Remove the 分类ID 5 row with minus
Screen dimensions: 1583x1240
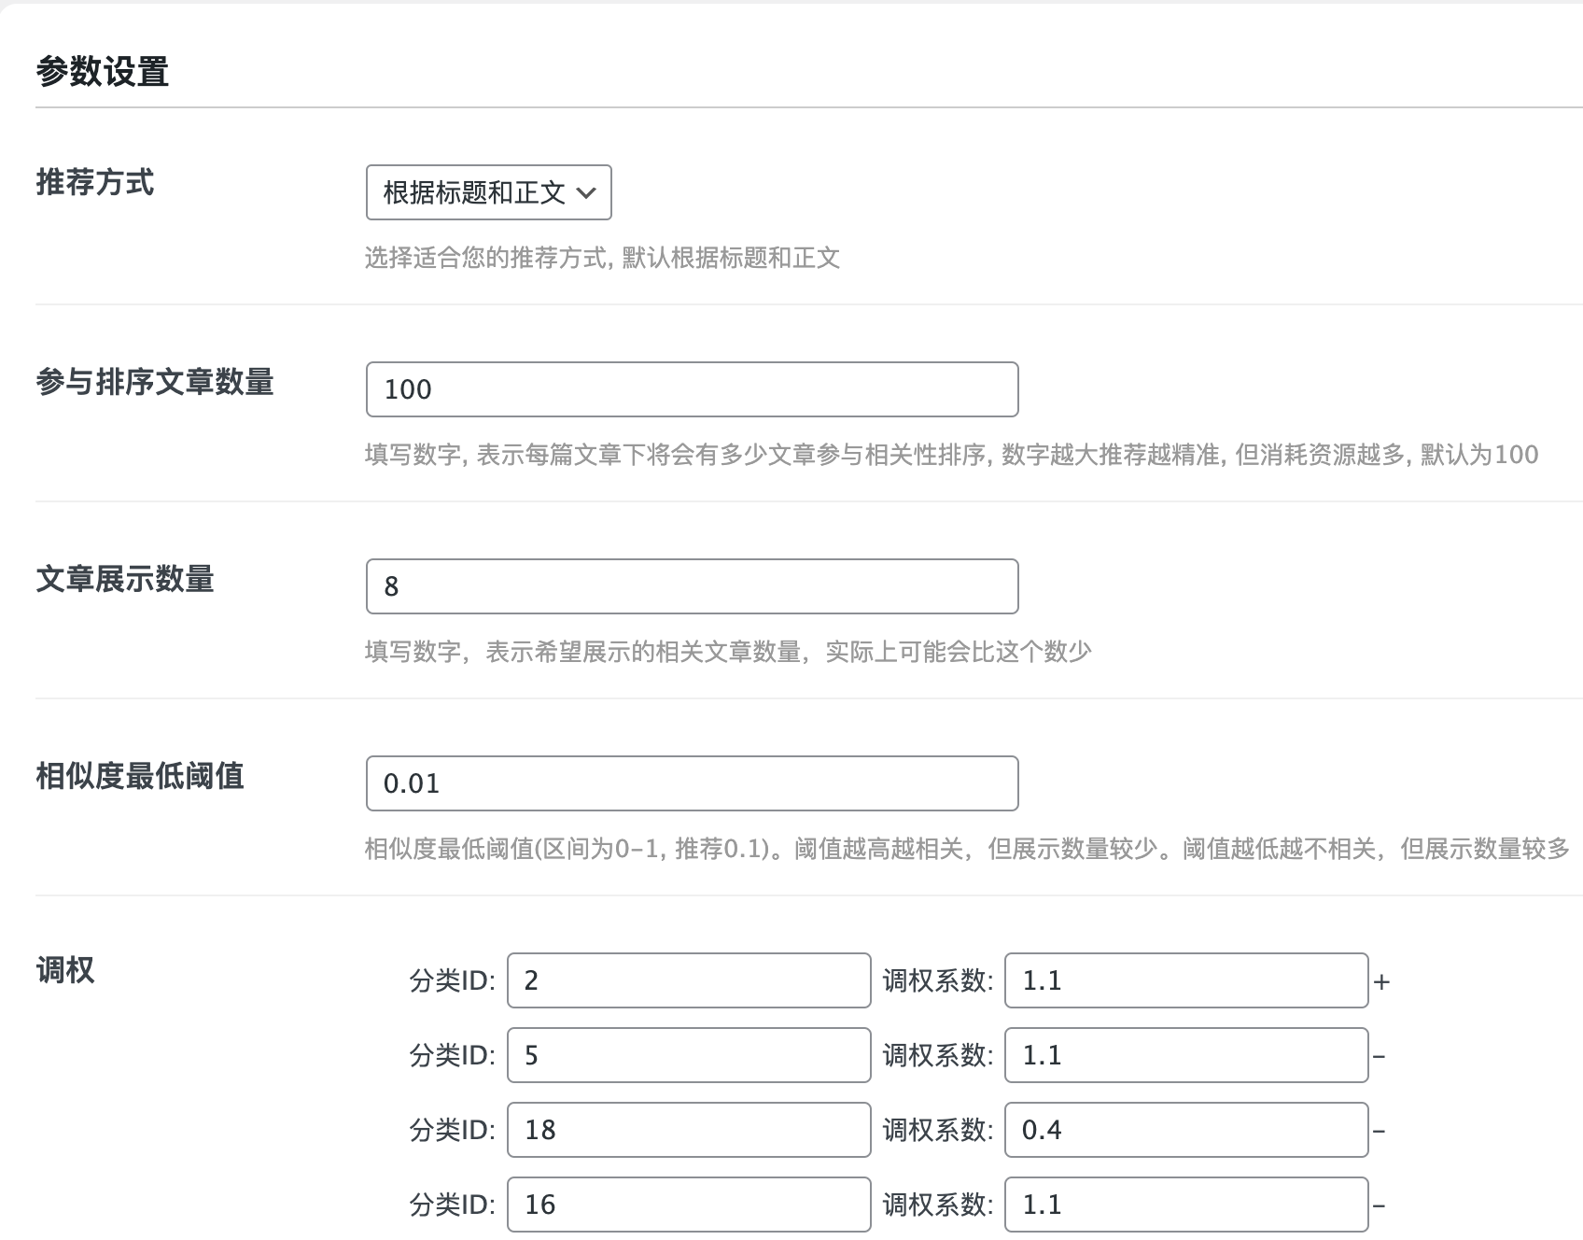[1380, 1057]
